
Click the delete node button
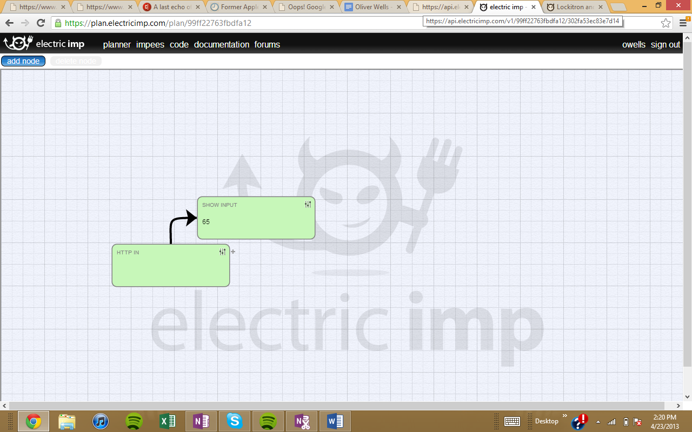(x=76, y=61)
